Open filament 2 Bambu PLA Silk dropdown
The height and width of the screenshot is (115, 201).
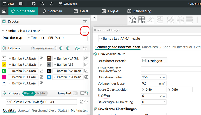point(68,58)
